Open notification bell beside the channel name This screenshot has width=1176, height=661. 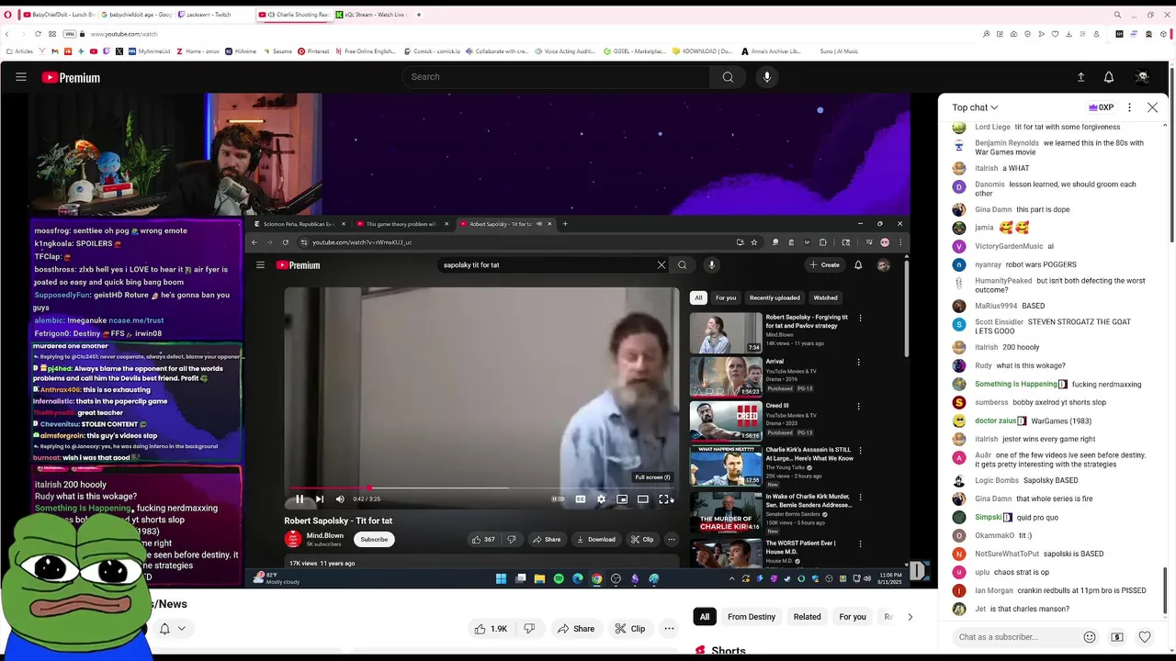coord(164,629)
